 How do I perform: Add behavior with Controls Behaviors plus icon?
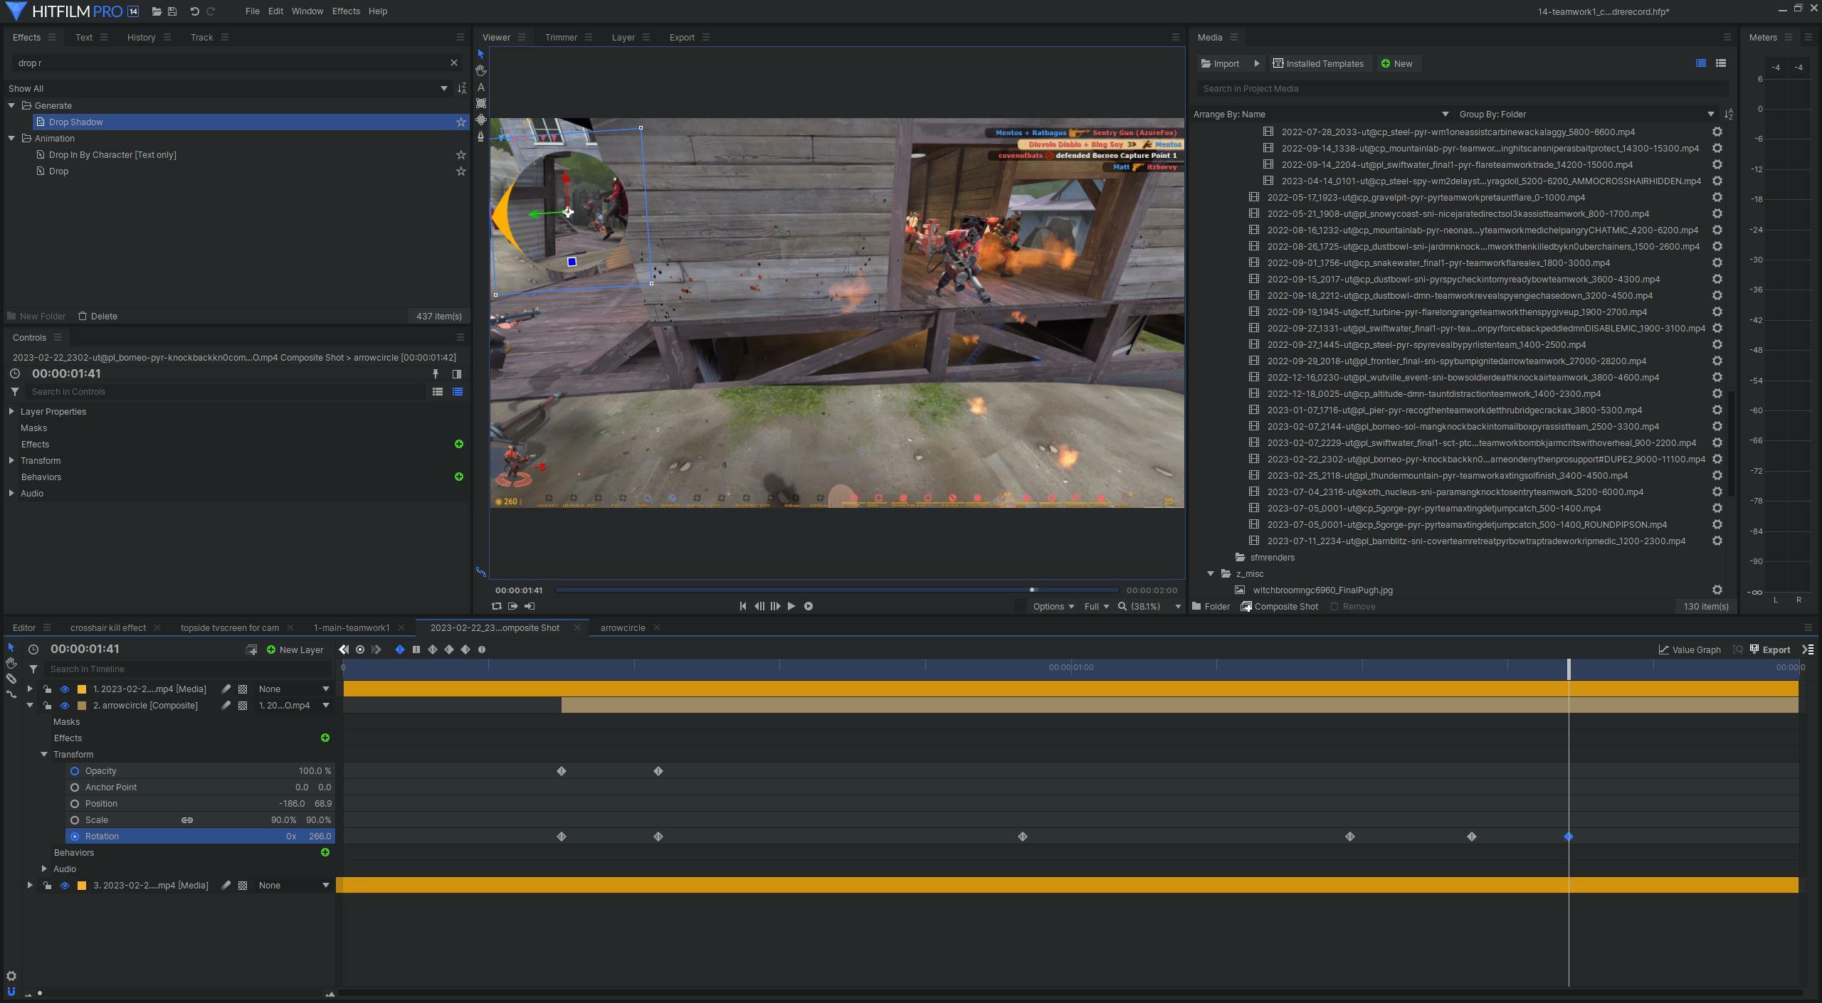(x=459, y=477)
